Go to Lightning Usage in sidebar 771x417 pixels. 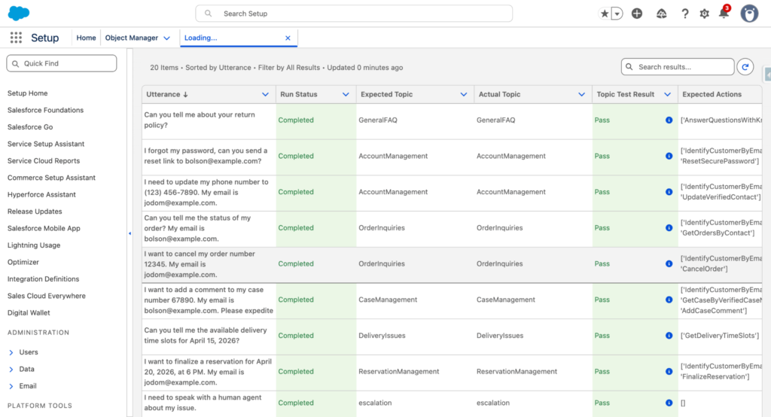(x=34, y=245)
